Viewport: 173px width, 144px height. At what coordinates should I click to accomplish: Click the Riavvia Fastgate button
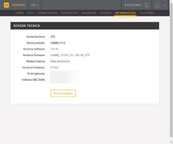[63, 93]
